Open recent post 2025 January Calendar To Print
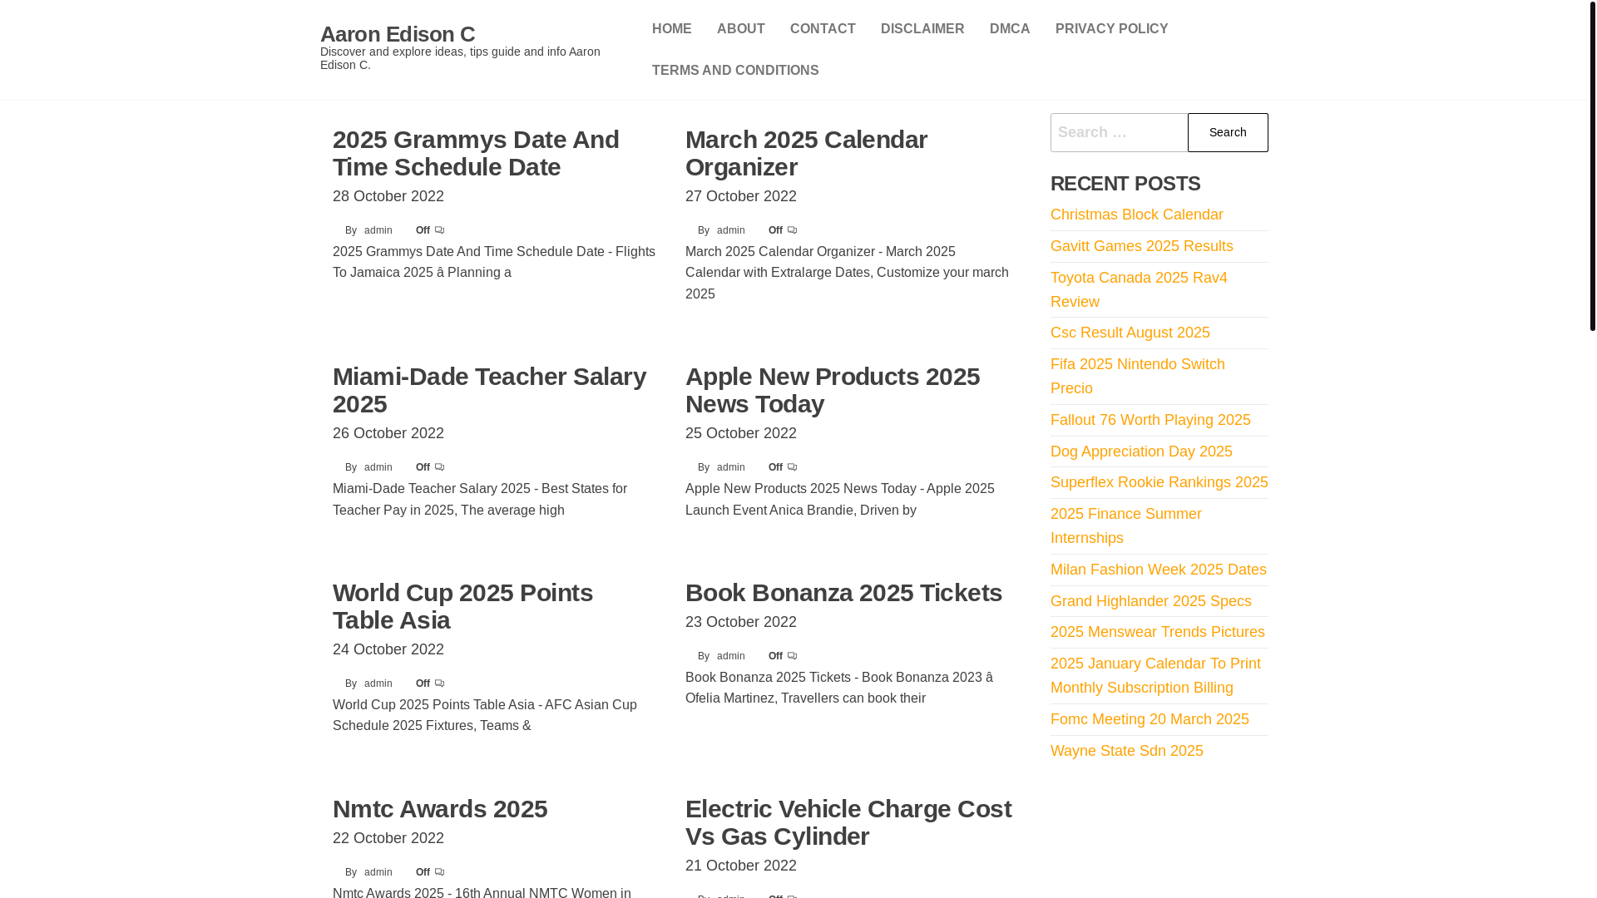Screen dimensions: 1597x898 [1155, 675]
